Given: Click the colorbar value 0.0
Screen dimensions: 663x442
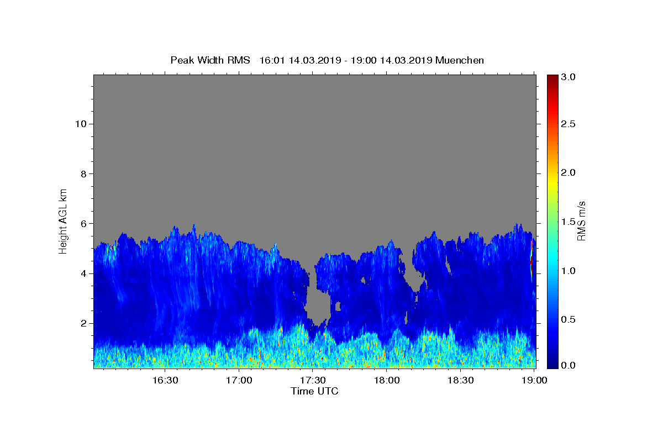Looking at the screenshot, I should point(569,365).
